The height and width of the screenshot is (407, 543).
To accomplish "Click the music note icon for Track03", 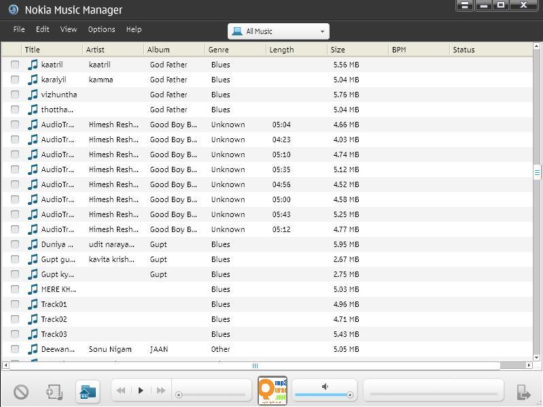I will tap(33, 334).
